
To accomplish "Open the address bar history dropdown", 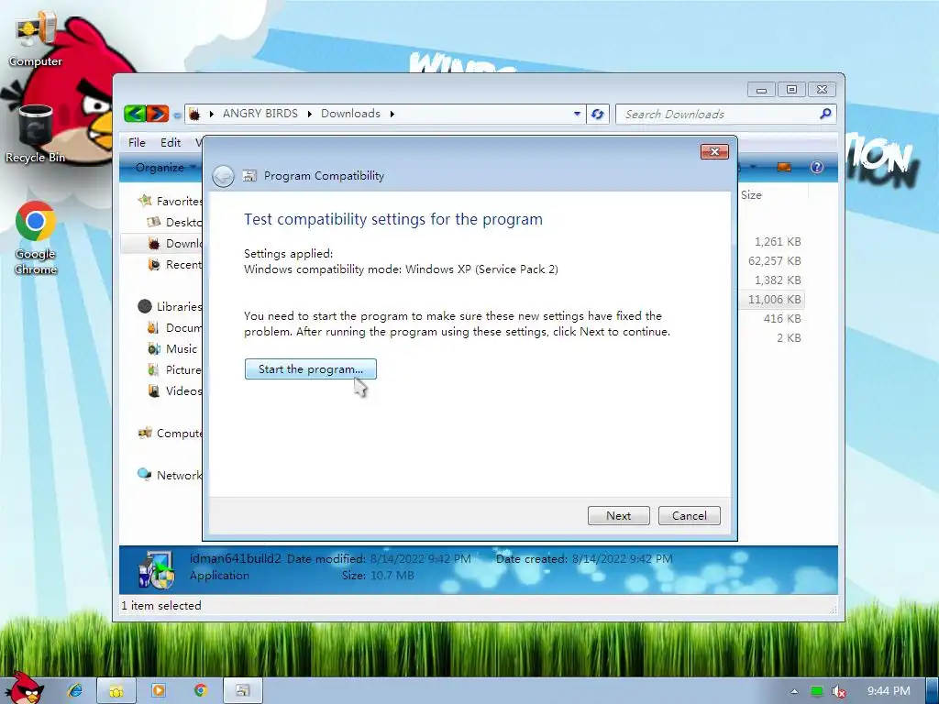I will pos(577,113).
